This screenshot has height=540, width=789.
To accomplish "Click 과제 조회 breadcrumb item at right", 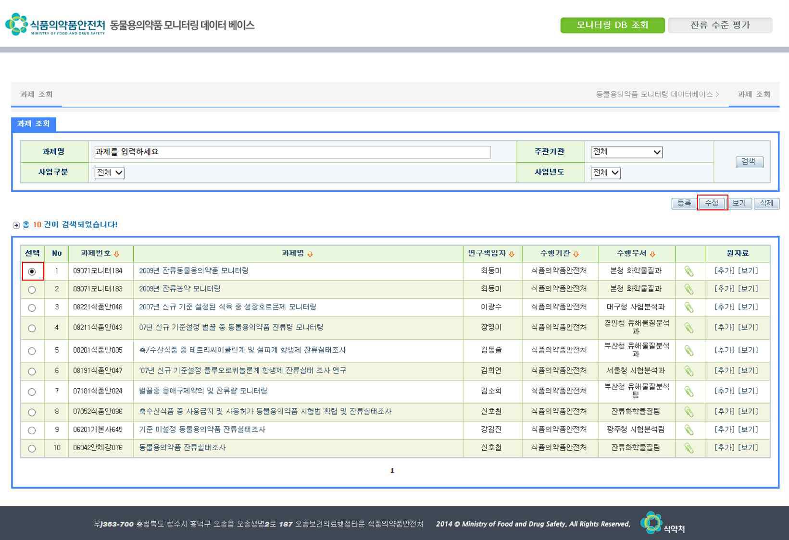I will (x=754, y=94).
